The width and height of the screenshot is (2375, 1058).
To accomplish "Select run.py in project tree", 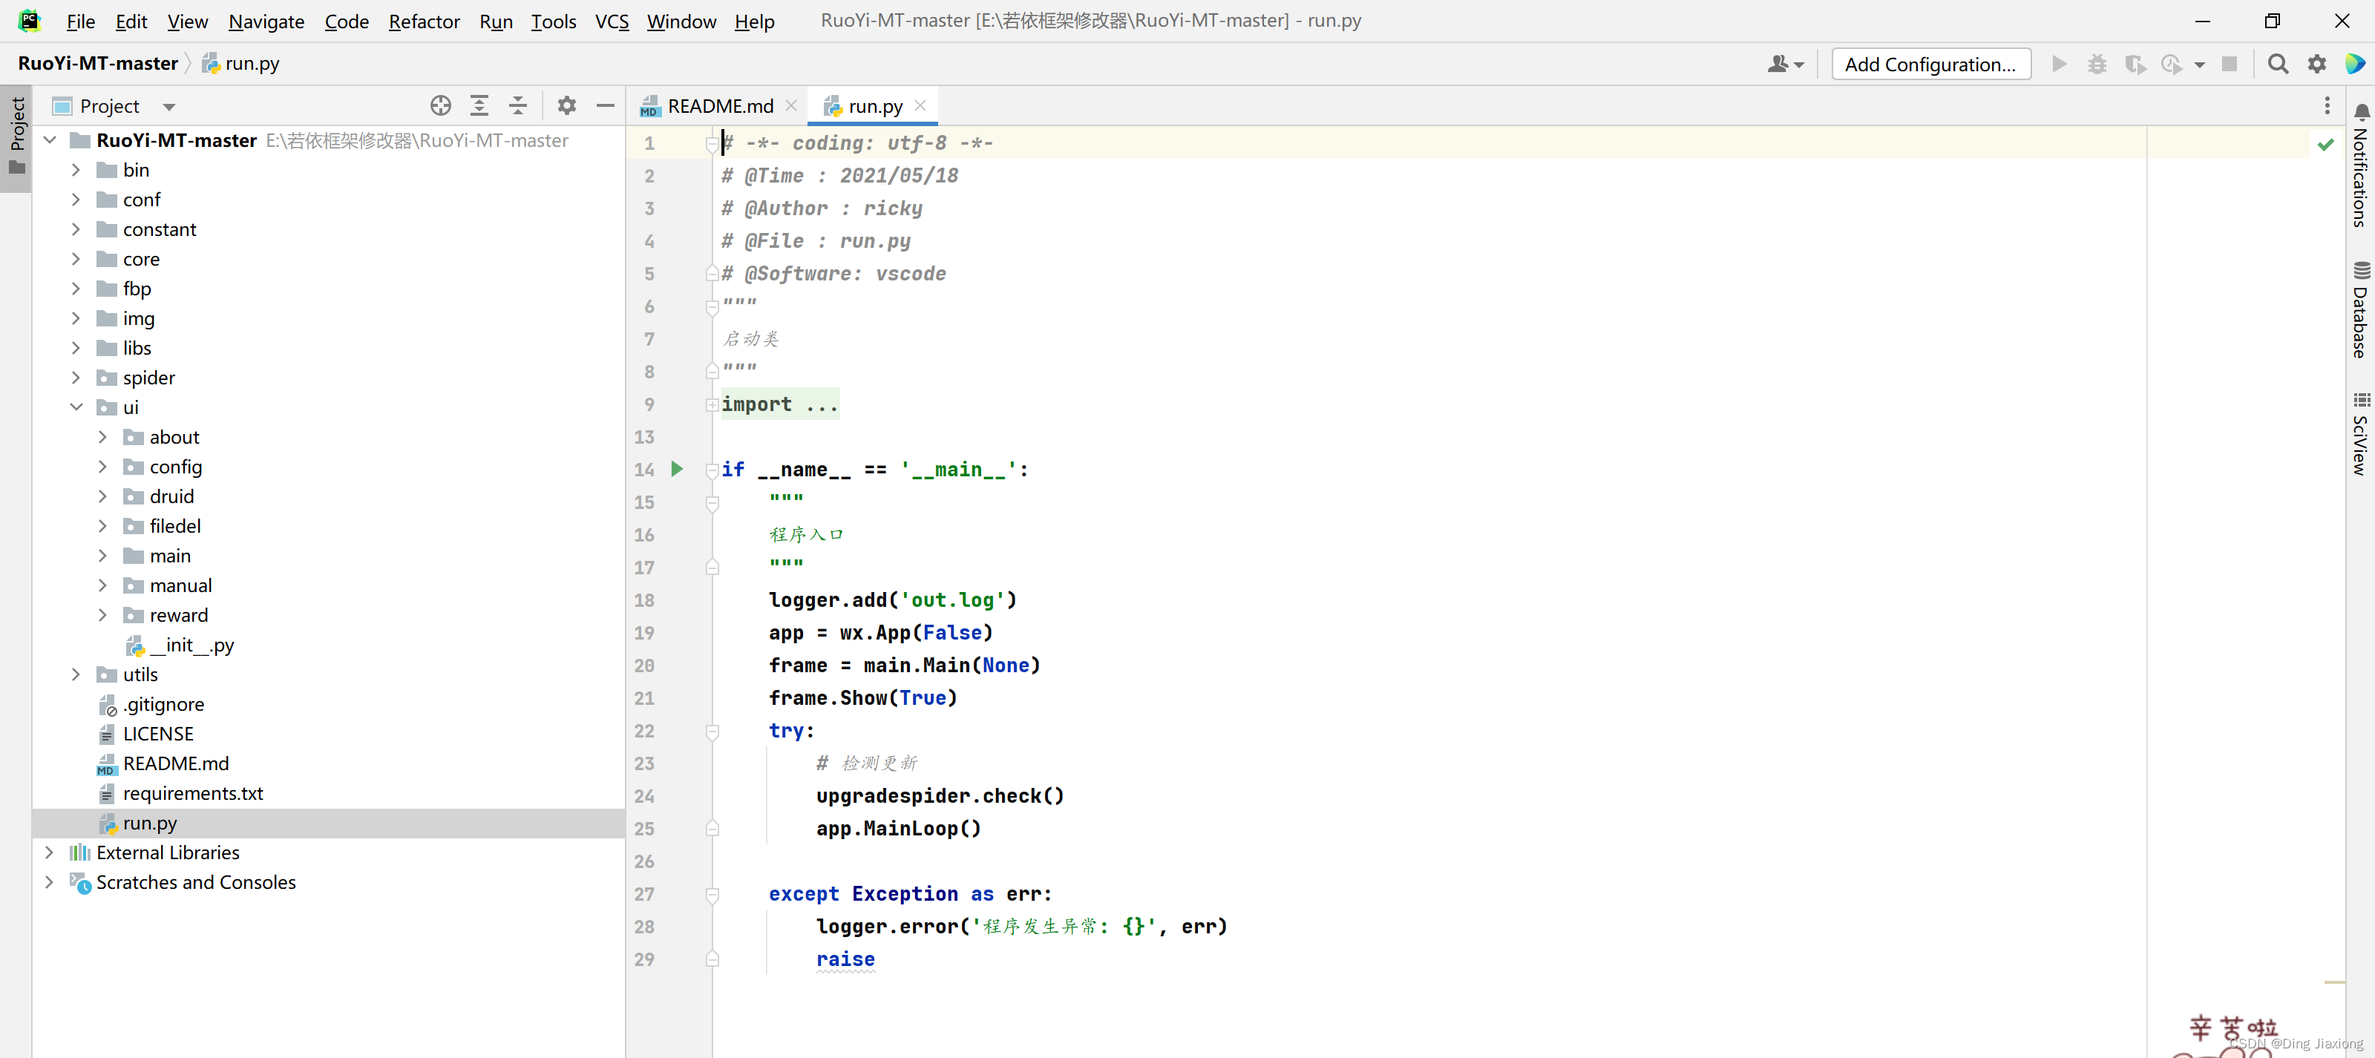I will click(x=149, y=823).
